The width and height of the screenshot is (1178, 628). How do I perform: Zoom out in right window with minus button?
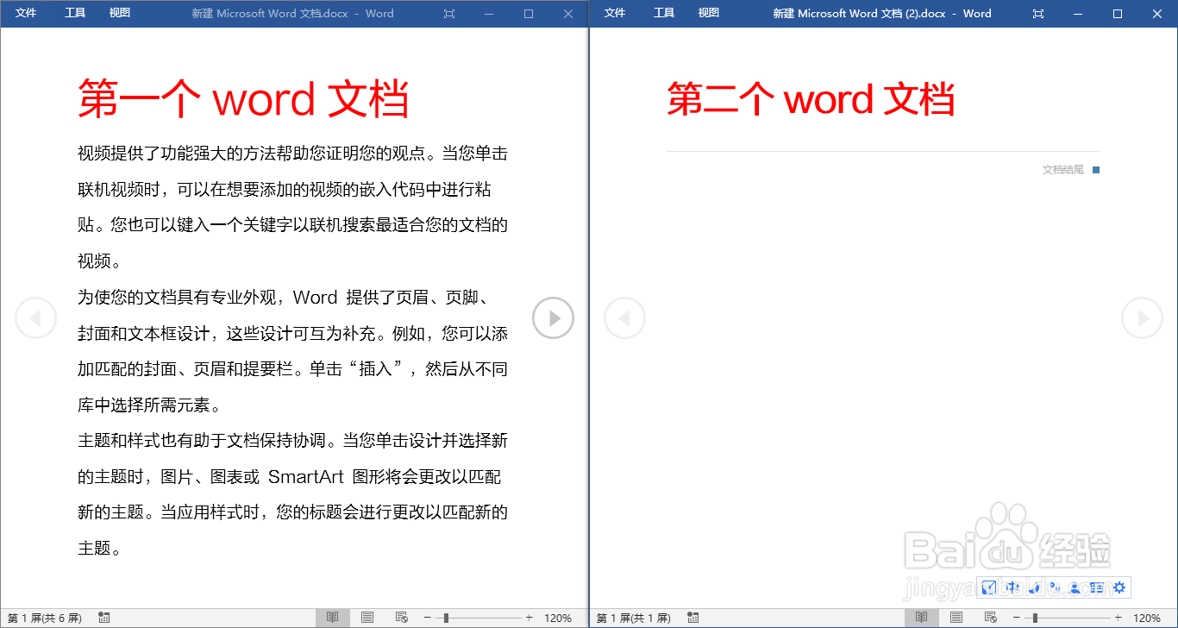click(1016, 618)
